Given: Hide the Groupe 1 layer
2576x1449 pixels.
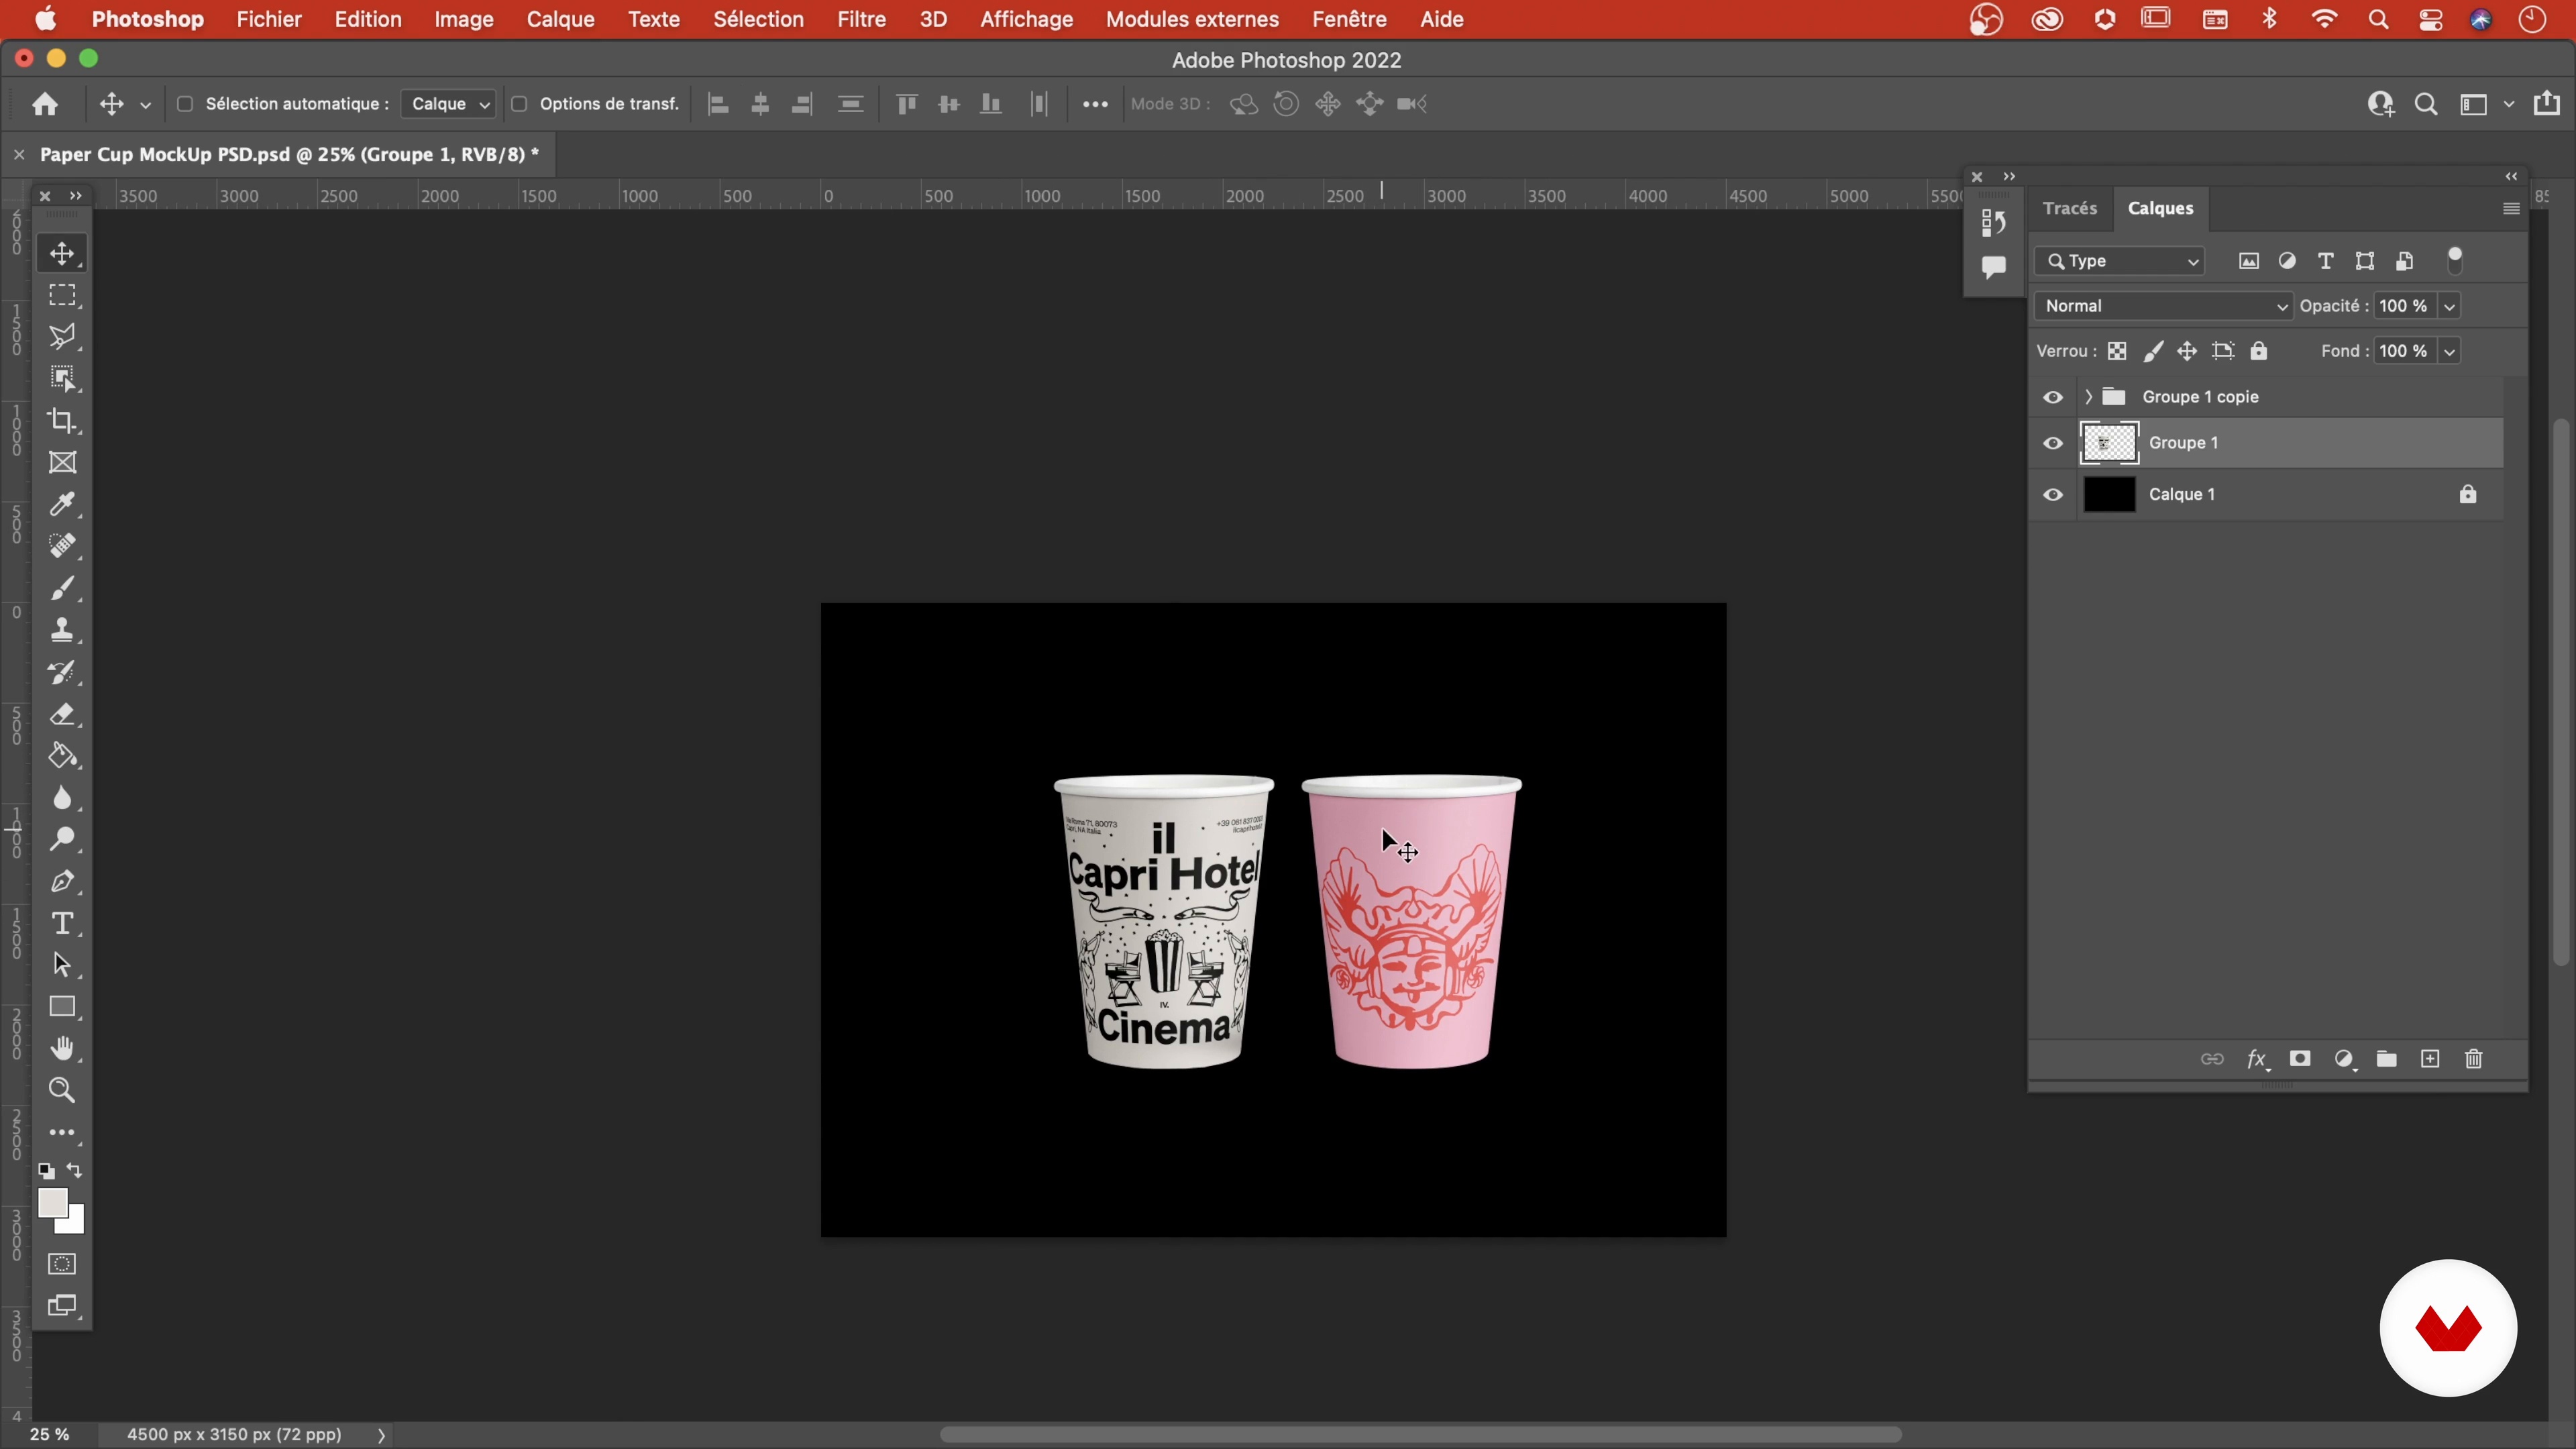Looking at the screenshot, I should 2053,443.
